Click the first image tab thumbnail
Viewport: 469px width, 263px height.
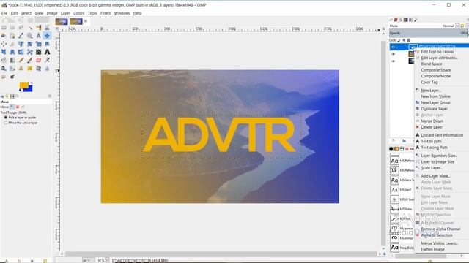pos(62,21)
